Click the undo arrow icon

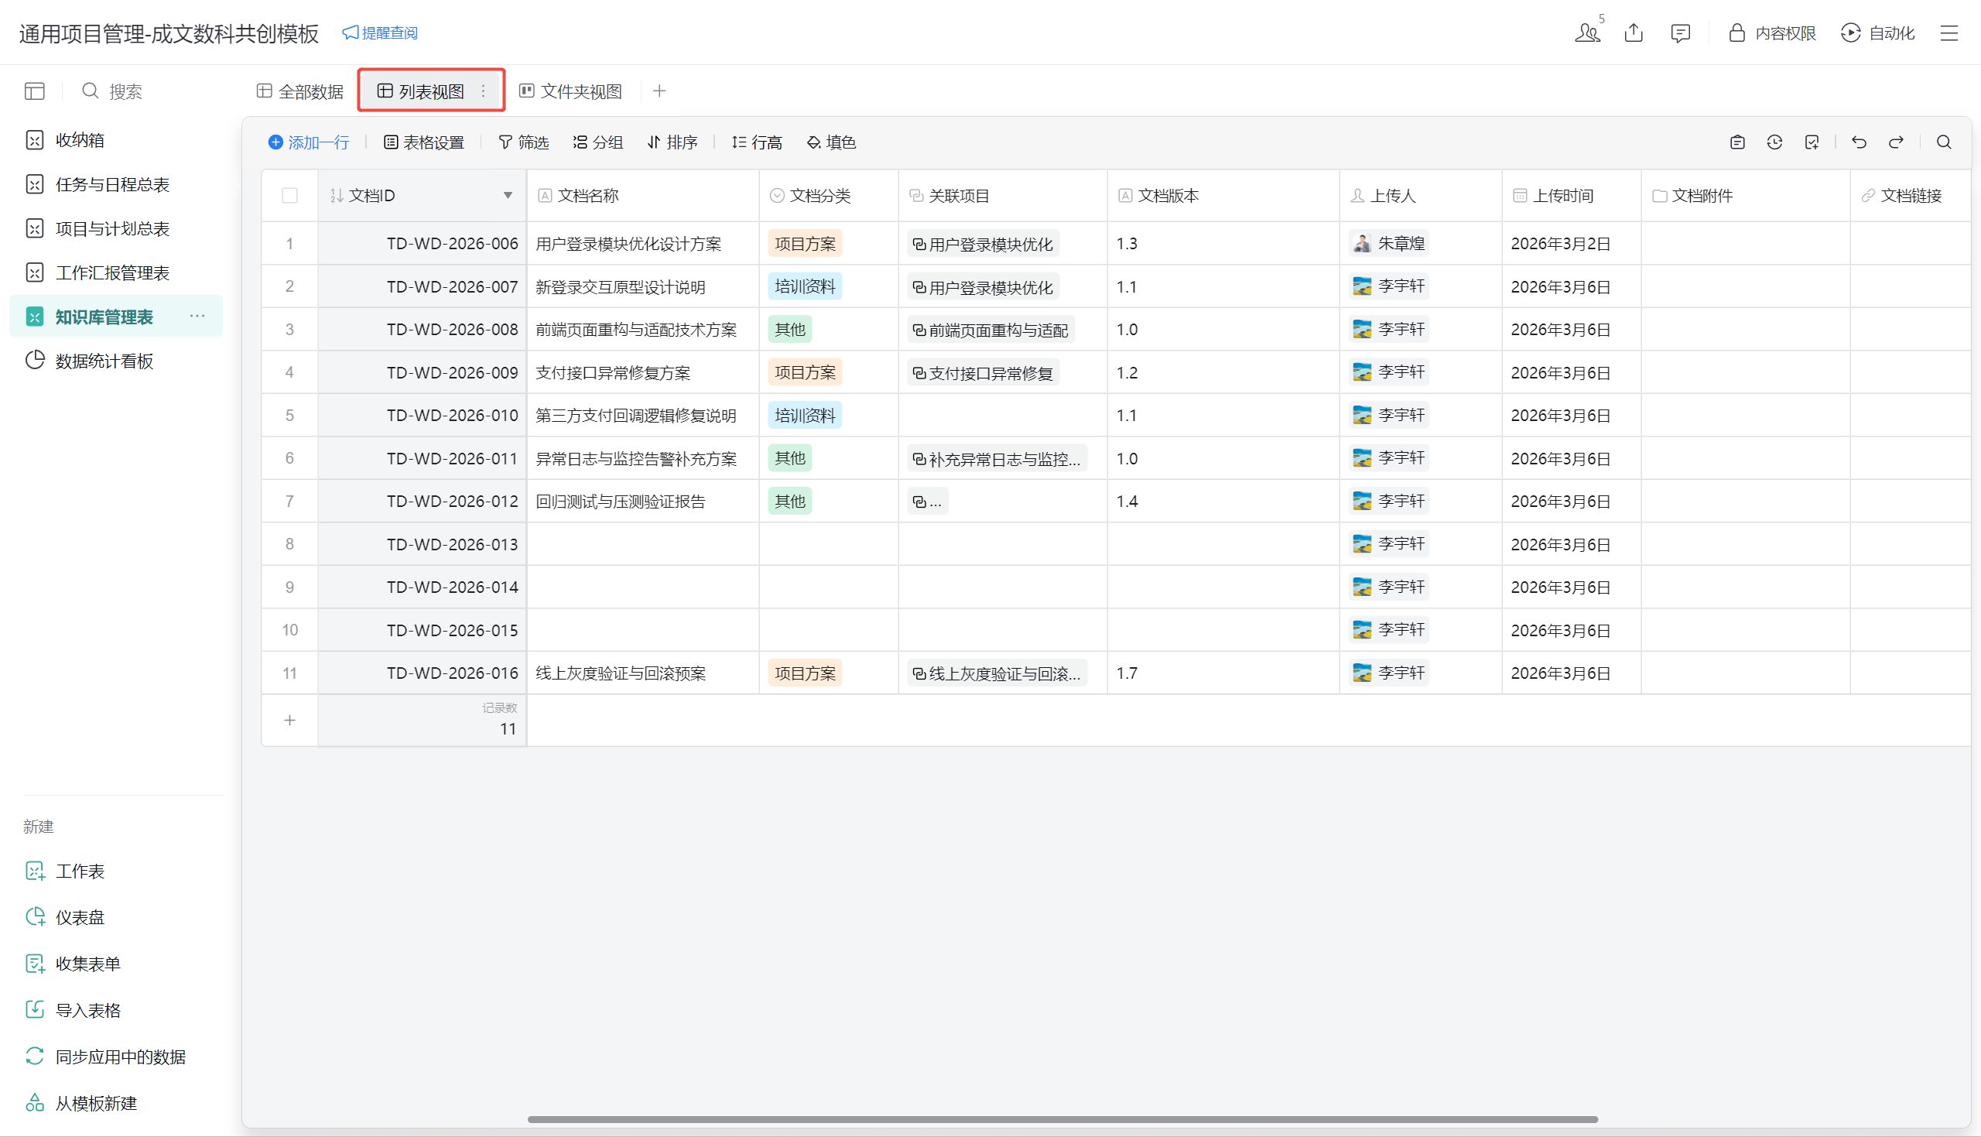(1859, 142)
